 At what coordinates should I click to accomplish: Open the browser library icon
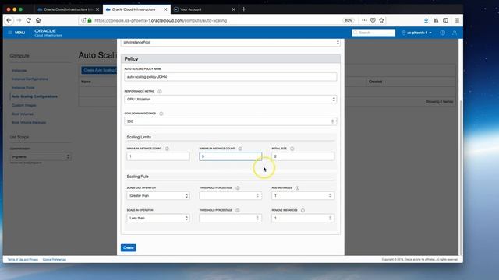coord(436,20)
